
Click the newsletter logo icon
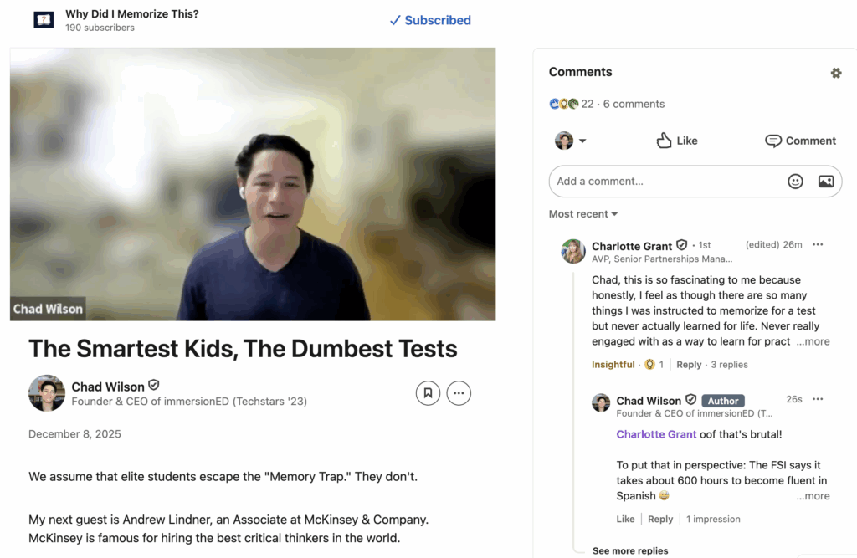pyautogui.click(x=44, y=20)
